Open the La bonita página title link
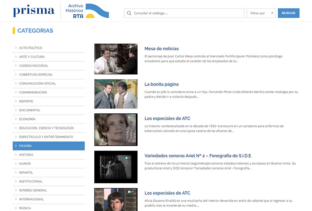This screenshot has width=312, height=211. point(161,84)
